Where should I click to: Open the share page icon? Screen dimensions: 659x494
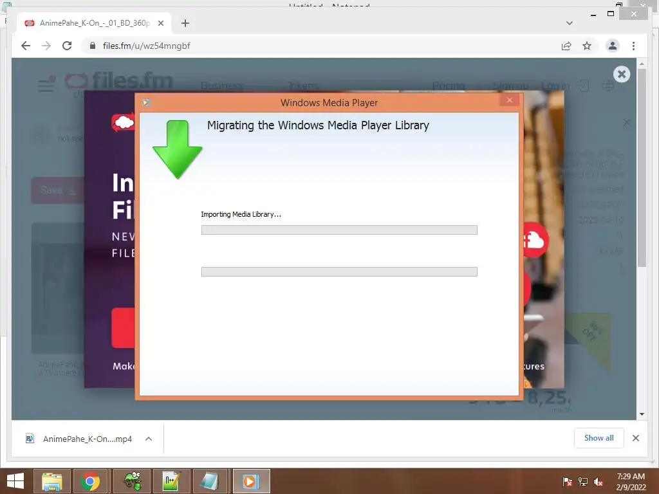click(x=566, y=46)
